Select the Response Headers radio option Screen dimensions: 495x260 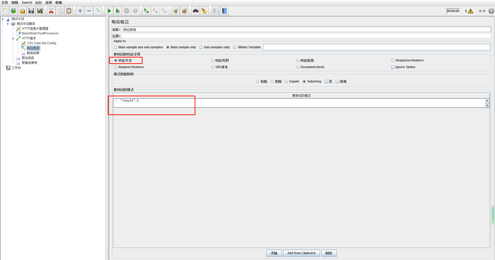[x=393, y=60]
